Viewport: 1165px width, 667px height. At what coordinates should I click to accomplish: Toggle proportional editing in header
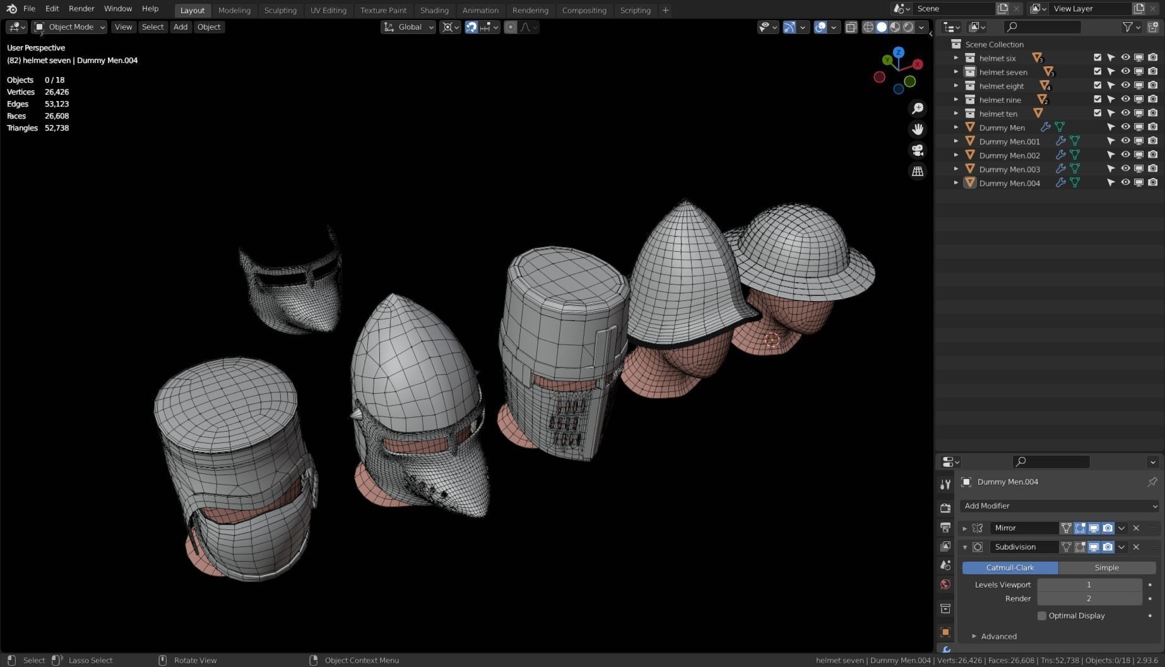[x=511, y=27]
